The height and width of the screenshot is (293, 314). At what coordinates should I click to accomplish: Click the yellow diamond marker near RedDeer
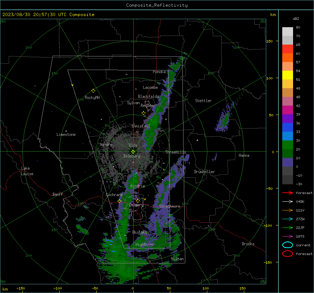point(144,113)
